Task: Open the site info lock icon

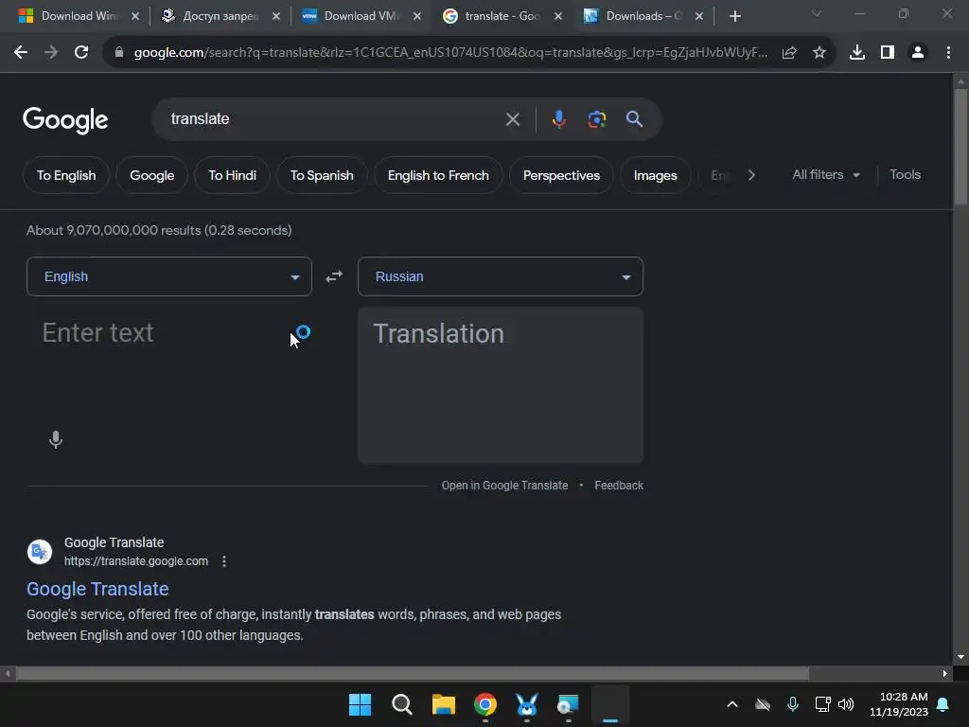Action: [x=119, y=53]
